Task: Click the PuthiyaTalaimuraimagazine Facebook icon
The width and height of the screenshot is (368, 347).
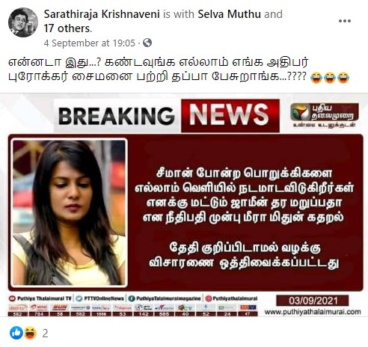Action: pyautogui.click(x=131, y=298)
